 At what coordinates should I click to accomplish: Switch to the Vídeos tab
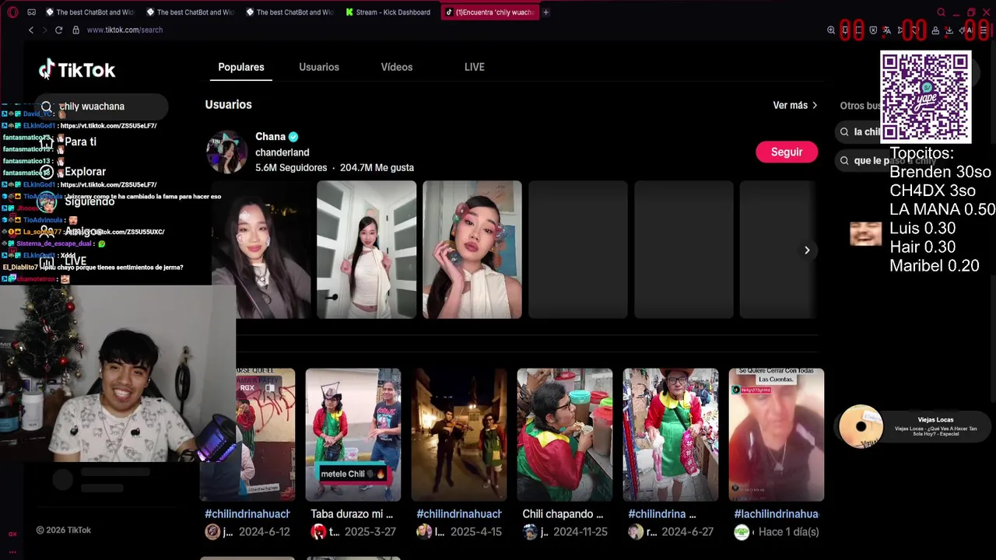(397, 67)
